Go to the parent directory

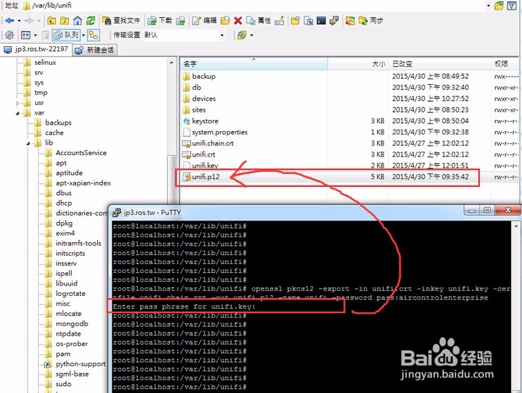coord(51,21)
